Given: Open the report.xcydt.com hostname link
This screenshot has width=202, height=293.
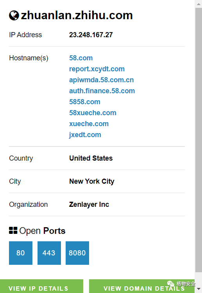Looking at the screenshot, I should [x=97, y=69].
